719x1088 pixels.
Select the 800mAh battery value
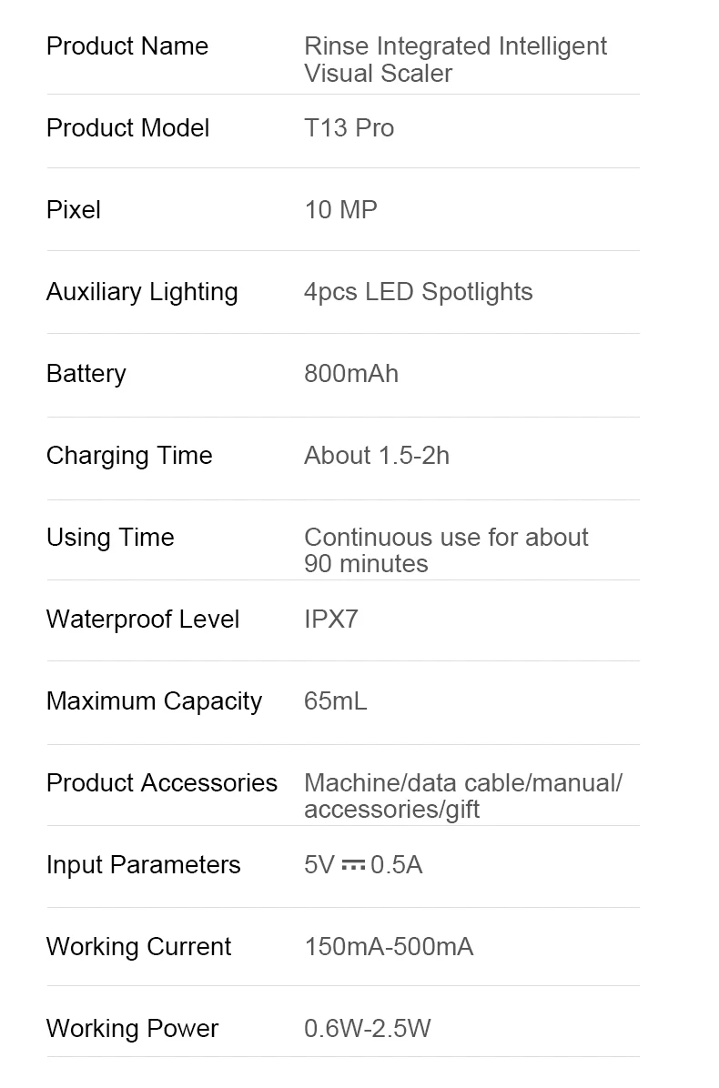click(x=351, y=374)
